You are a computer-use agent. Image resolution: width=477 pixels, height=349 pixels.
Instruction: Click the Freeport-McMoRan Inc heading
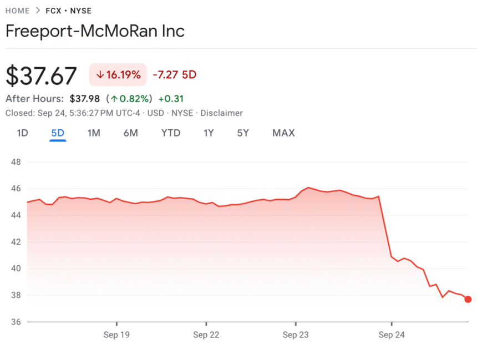click(x=95, y=31)
